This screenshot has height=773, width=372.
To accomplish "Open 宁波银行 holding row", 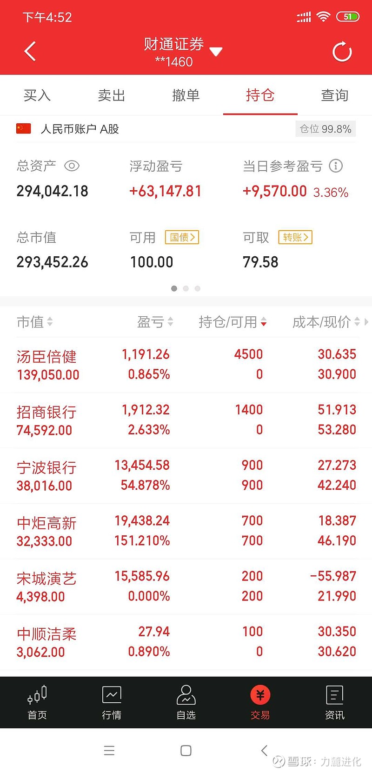I will [186, 476].
